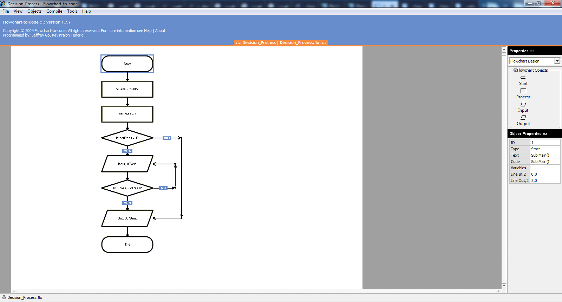Screen dimensions: 562x302
Task: Click the Decision_Process.flx status bar text
Action: pyautogui.click(x=25, y=297)
